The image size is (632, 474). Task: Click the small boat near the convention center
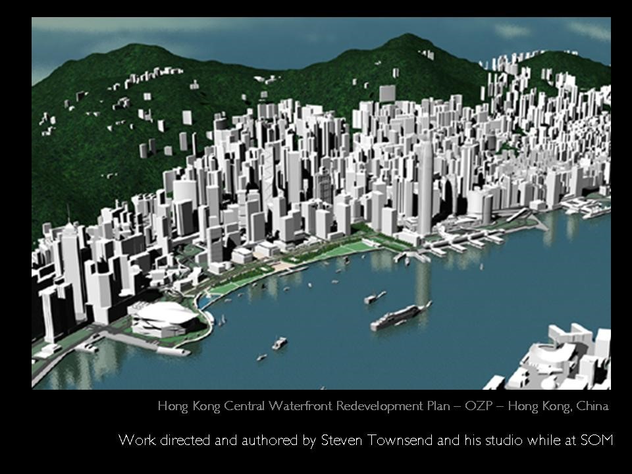pos(279,343)
